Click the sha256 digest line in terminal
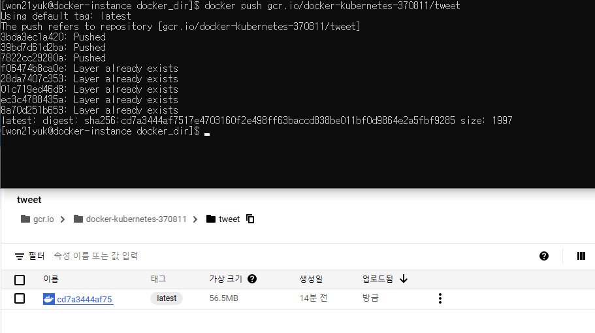Image resolution: width=595 pixels, height=333 pixels. (257, 121)
